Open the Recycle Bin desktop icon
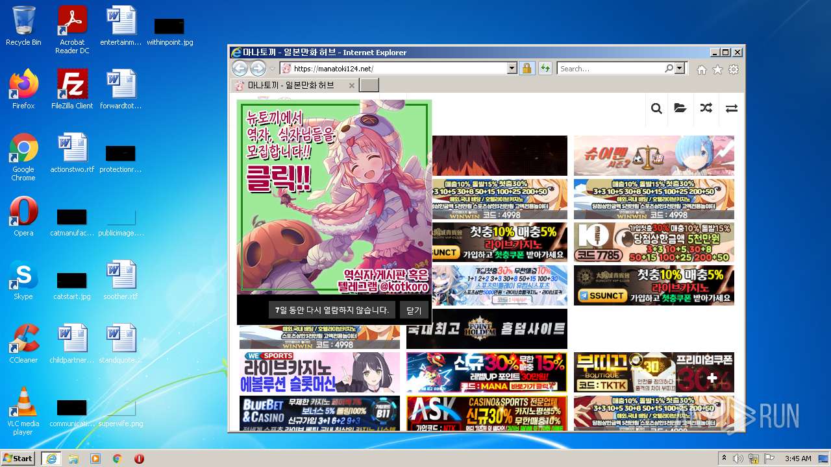Image resolution: width=831 pixels, height=467 pixels. click(23, 27)
